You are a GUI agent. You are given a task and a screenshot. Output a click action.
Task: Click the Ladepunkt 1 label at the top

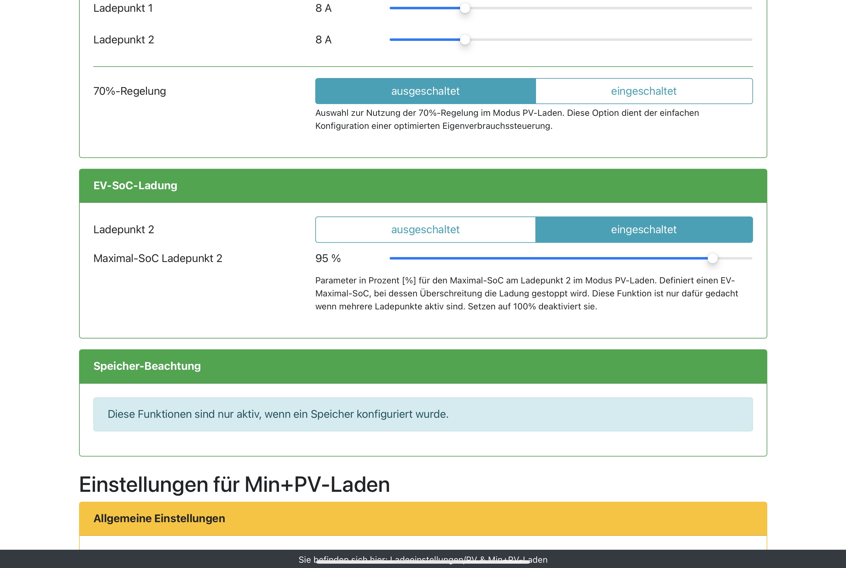pyautogui.click(x=123, y=8)
